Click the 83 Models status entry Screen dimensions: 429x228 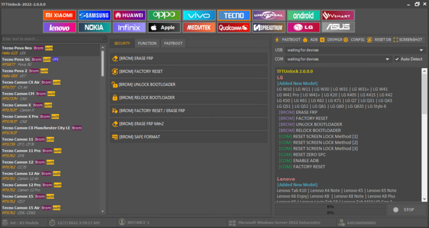tap(20, 223)
